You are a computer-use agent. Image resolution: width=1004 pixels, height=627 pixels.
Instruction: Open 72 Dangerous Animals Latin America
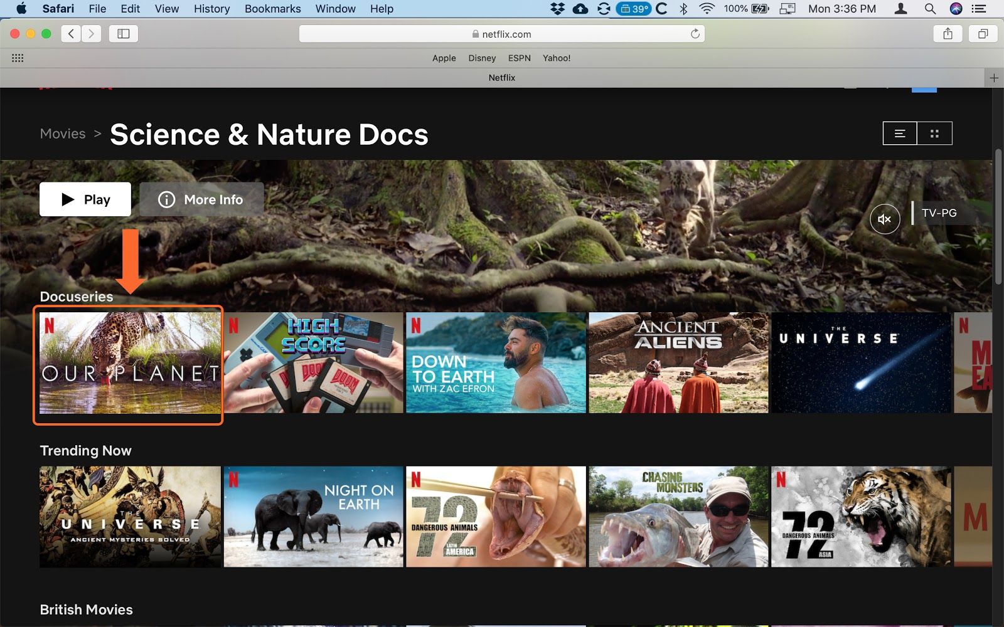click(496, 517)
